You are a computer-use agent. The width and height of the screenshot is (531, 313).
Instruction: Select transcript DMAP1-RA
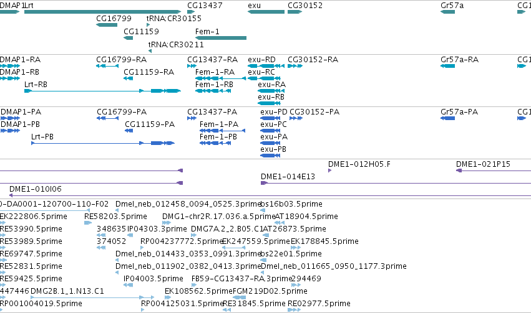tap(21, 60)
